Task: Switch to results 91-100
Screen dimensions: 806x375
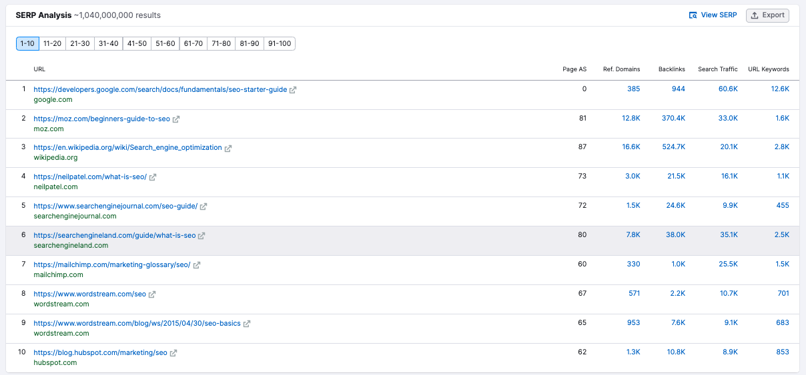Action: coord(279,43)
